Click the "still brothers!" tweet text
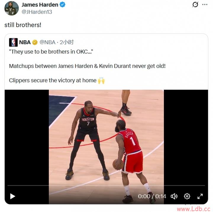This screenshot has width=213, height=212. [23, 25]
